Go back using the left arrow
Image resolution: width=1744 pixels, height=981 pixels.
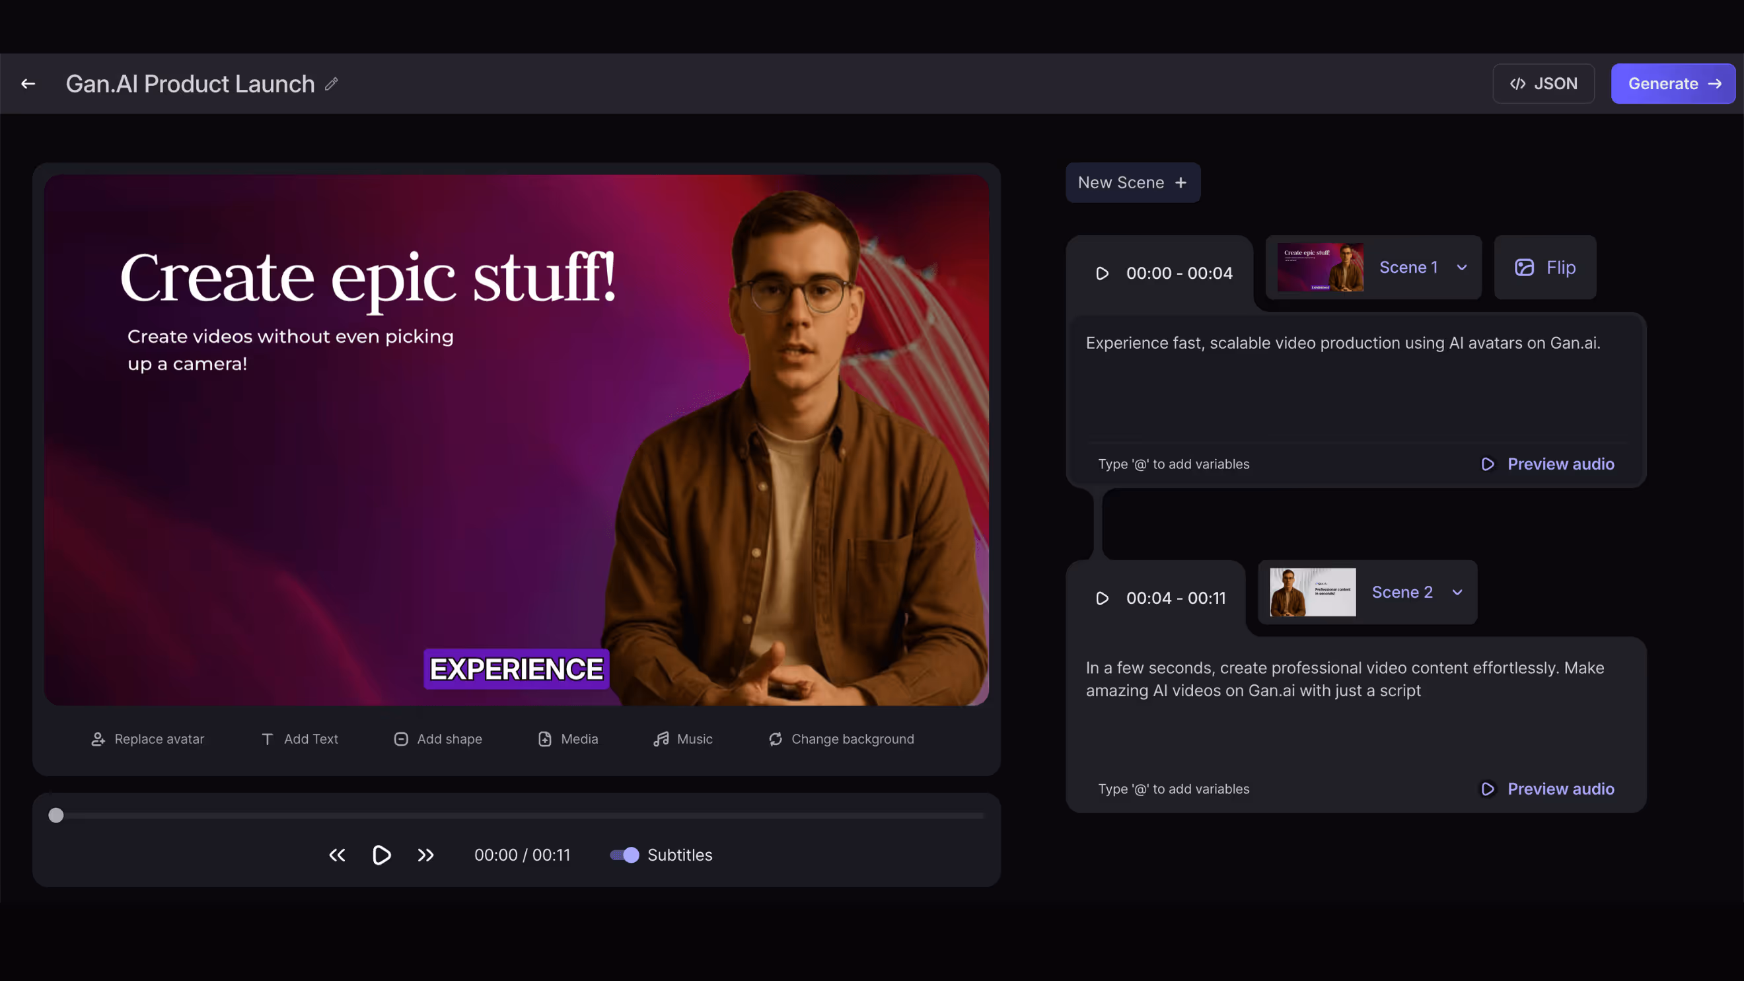click(x=28, y=84)
